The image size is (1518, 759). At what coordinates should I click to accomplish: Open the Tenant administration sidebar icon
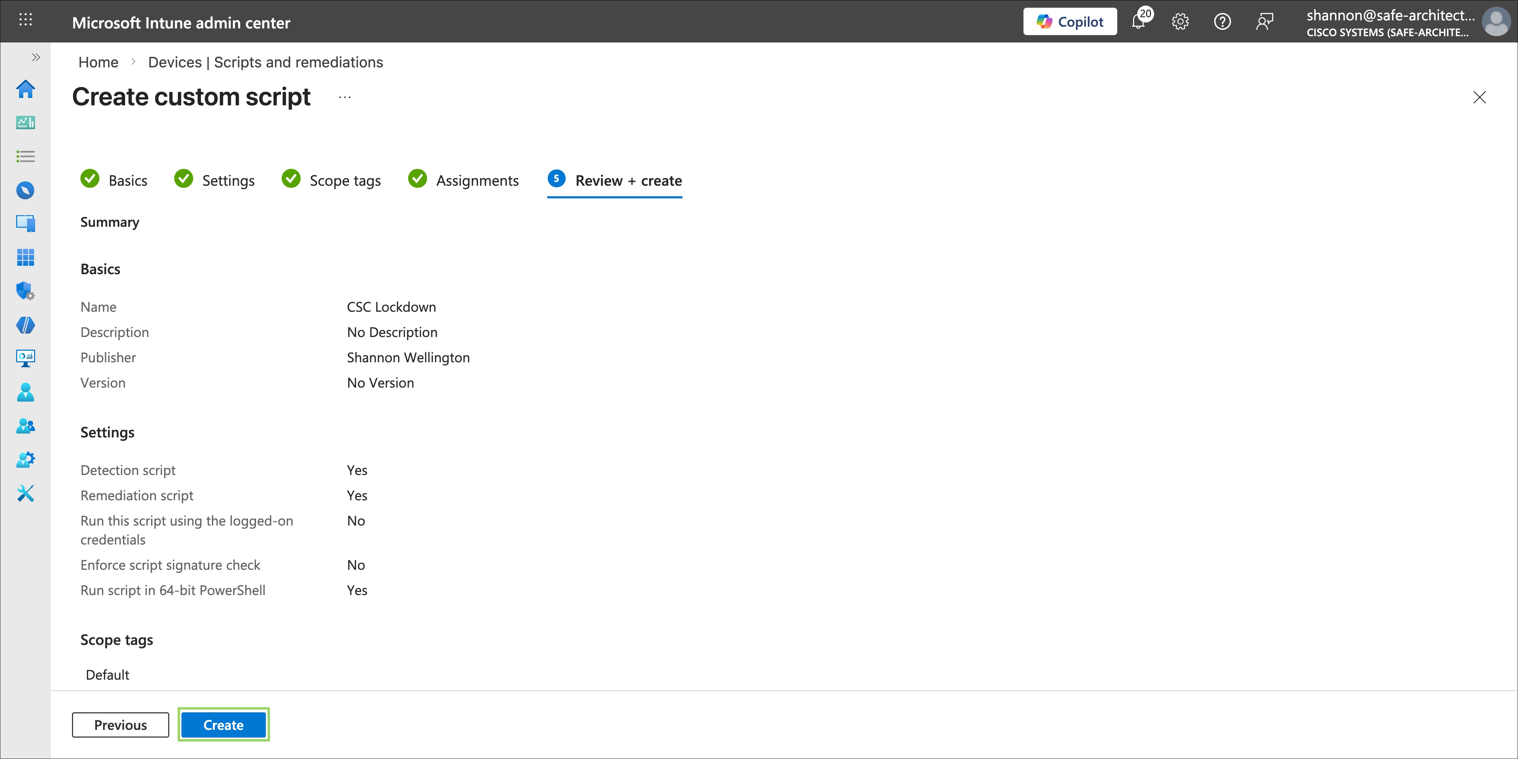(x=25, y=460)
